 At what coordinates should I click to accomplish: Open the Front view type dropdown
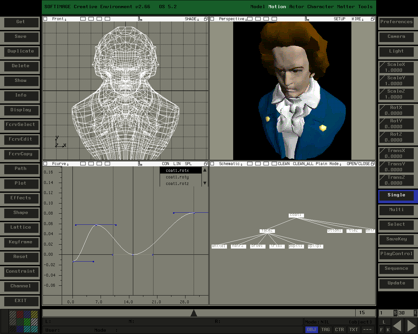click(x=59, y=19)
